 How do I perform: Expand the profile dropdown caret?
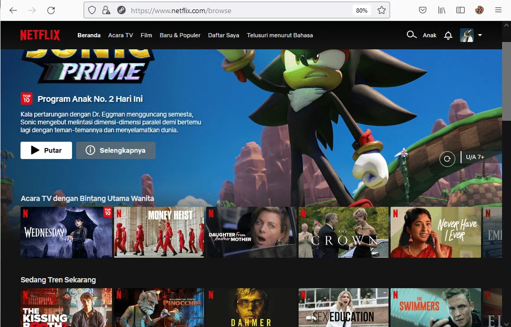[480, 35]
